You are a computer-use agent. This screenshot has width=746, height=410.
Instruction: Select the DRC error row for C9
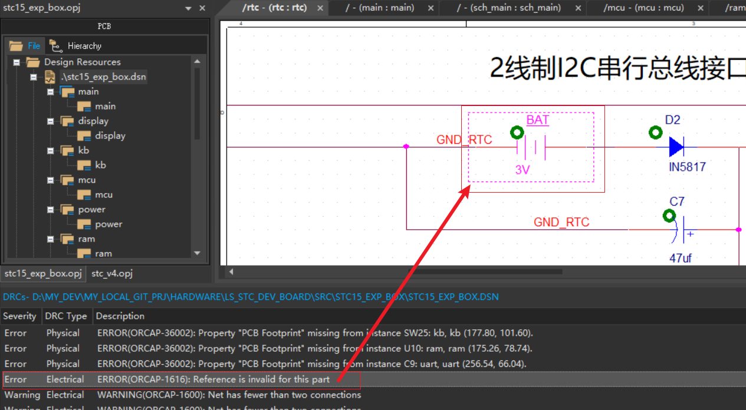[373, 363]
